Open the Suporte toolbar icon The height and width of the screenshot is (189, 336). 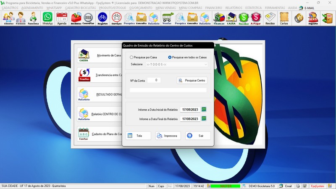pos(313,18)
